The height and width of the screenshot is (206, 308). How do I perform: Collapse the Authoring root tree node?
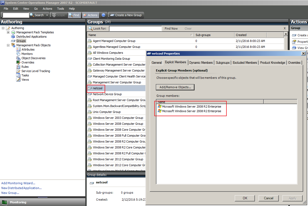(x=3, y=28)
